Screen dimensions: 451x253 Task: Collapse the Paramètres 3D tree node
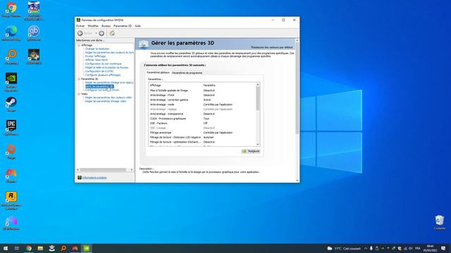79,79
